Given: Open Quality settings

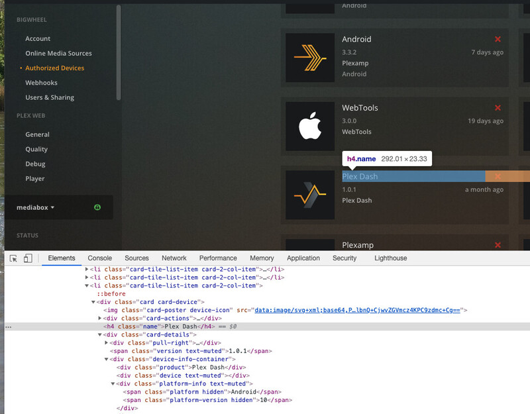Looking at the screenshot, I should coord(36,149).
